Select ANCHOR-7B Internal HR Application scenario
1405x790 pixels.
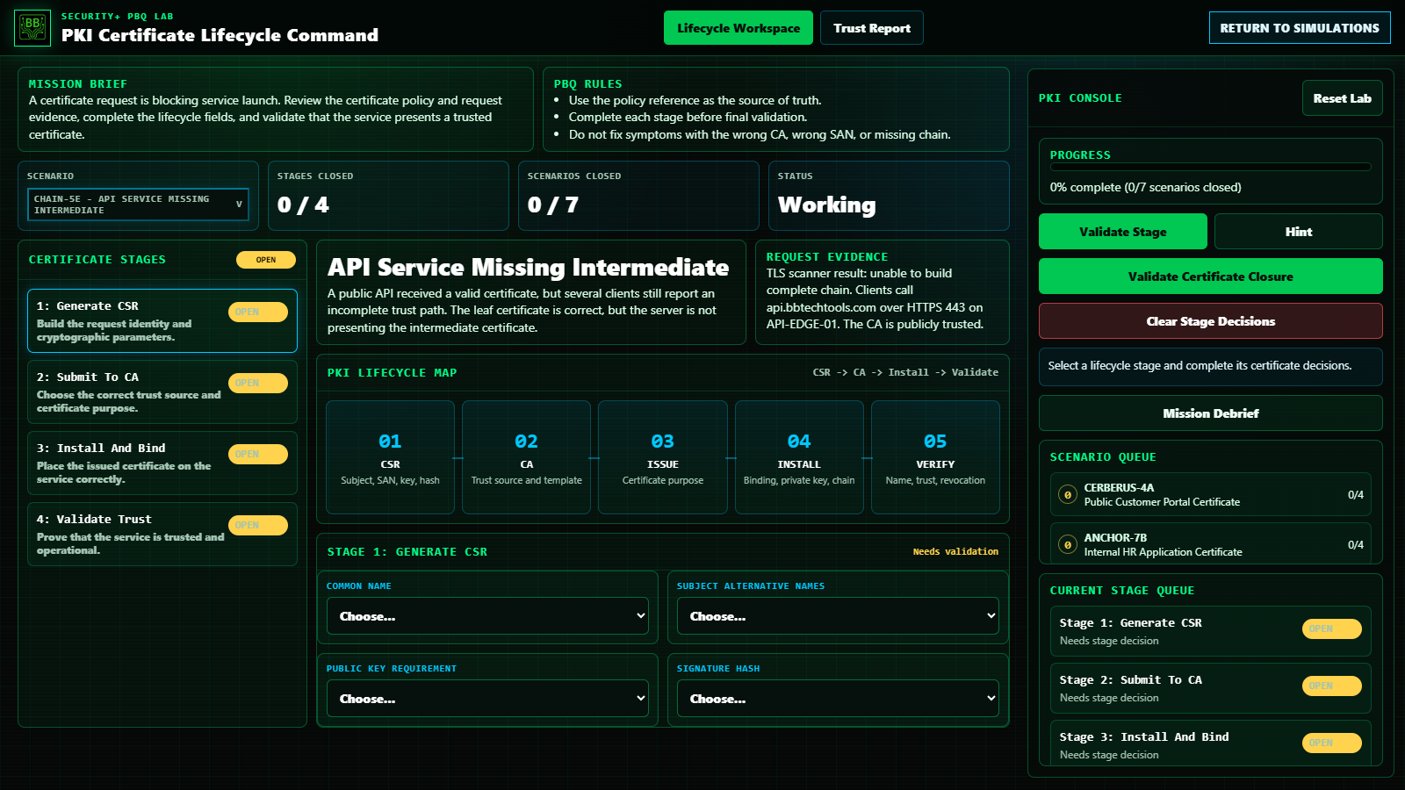pos(1211,544)
